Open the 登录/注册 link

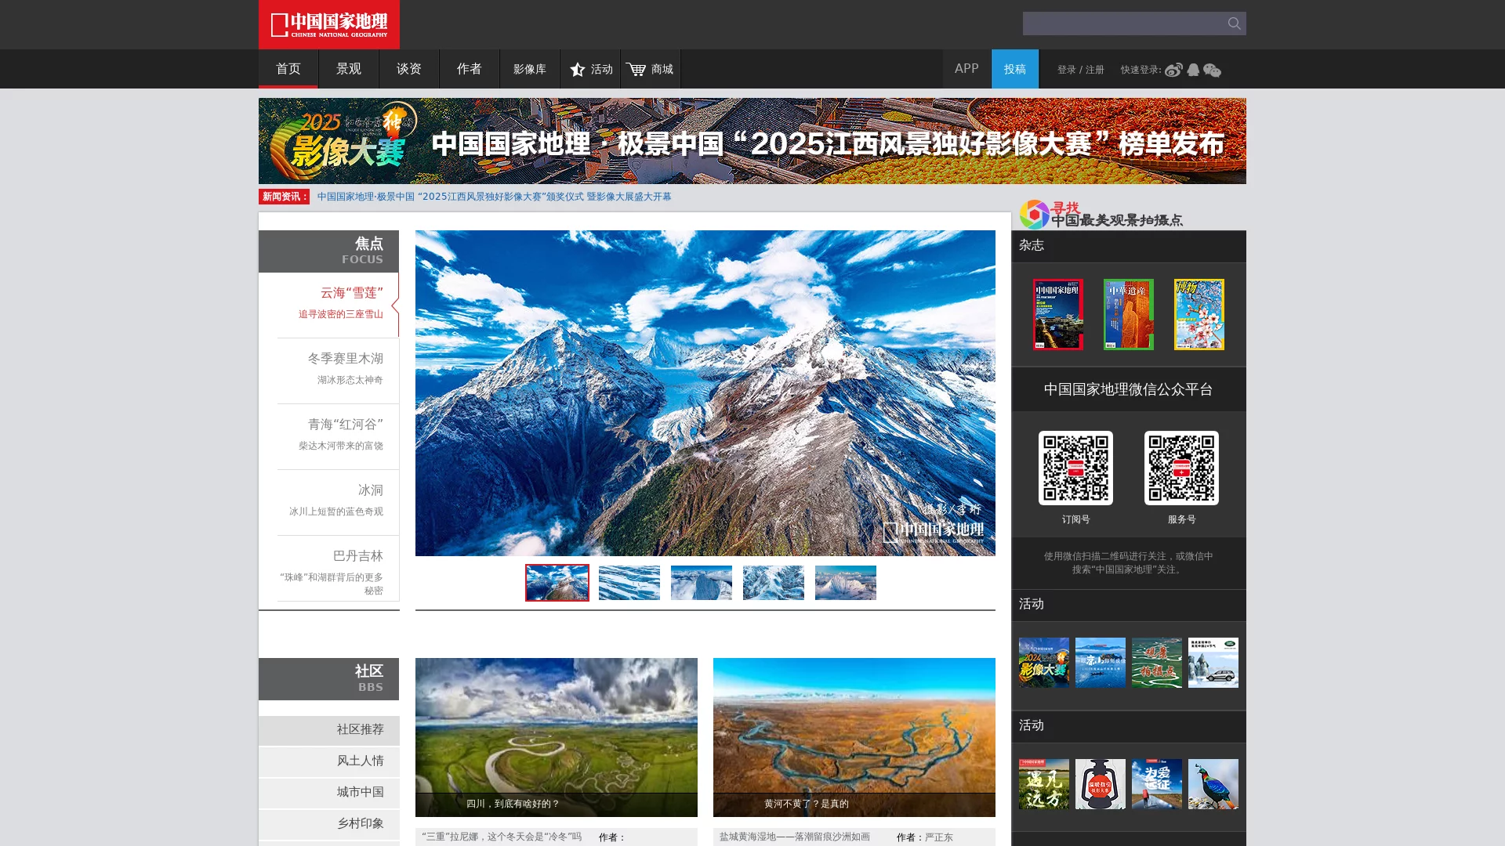click(x=1080, y=69)
